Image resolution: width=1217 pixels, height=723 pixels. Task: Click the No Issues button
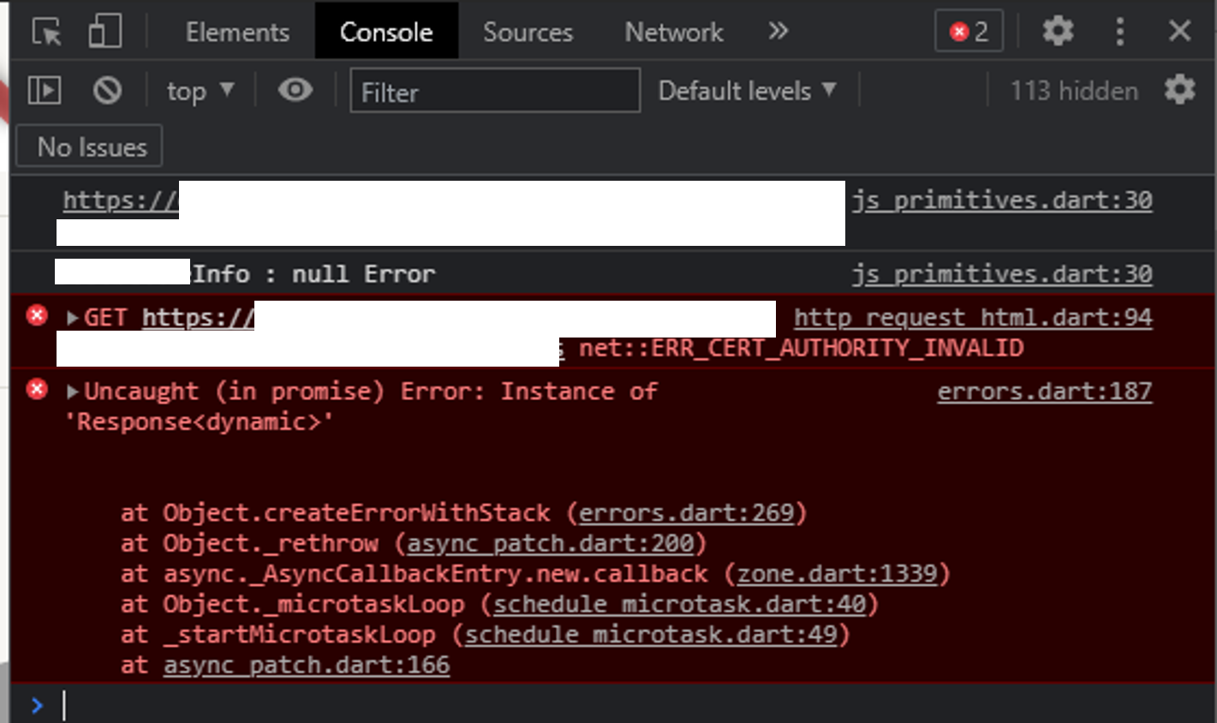[88, 146]
